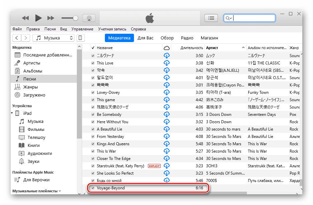Switch to the Для Вас tab
This screenshot has height=205, width=313.
point(145,38)
